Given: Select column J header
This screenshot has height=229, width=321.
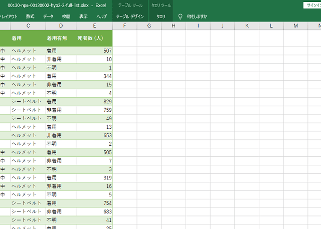Looking at the screenshot, I should [222, 26].
